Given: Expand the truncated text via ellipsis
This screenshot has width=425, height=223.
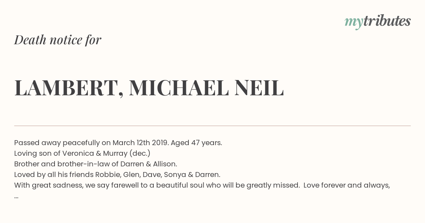Looking at the screenshot, I should click(16, 196).
